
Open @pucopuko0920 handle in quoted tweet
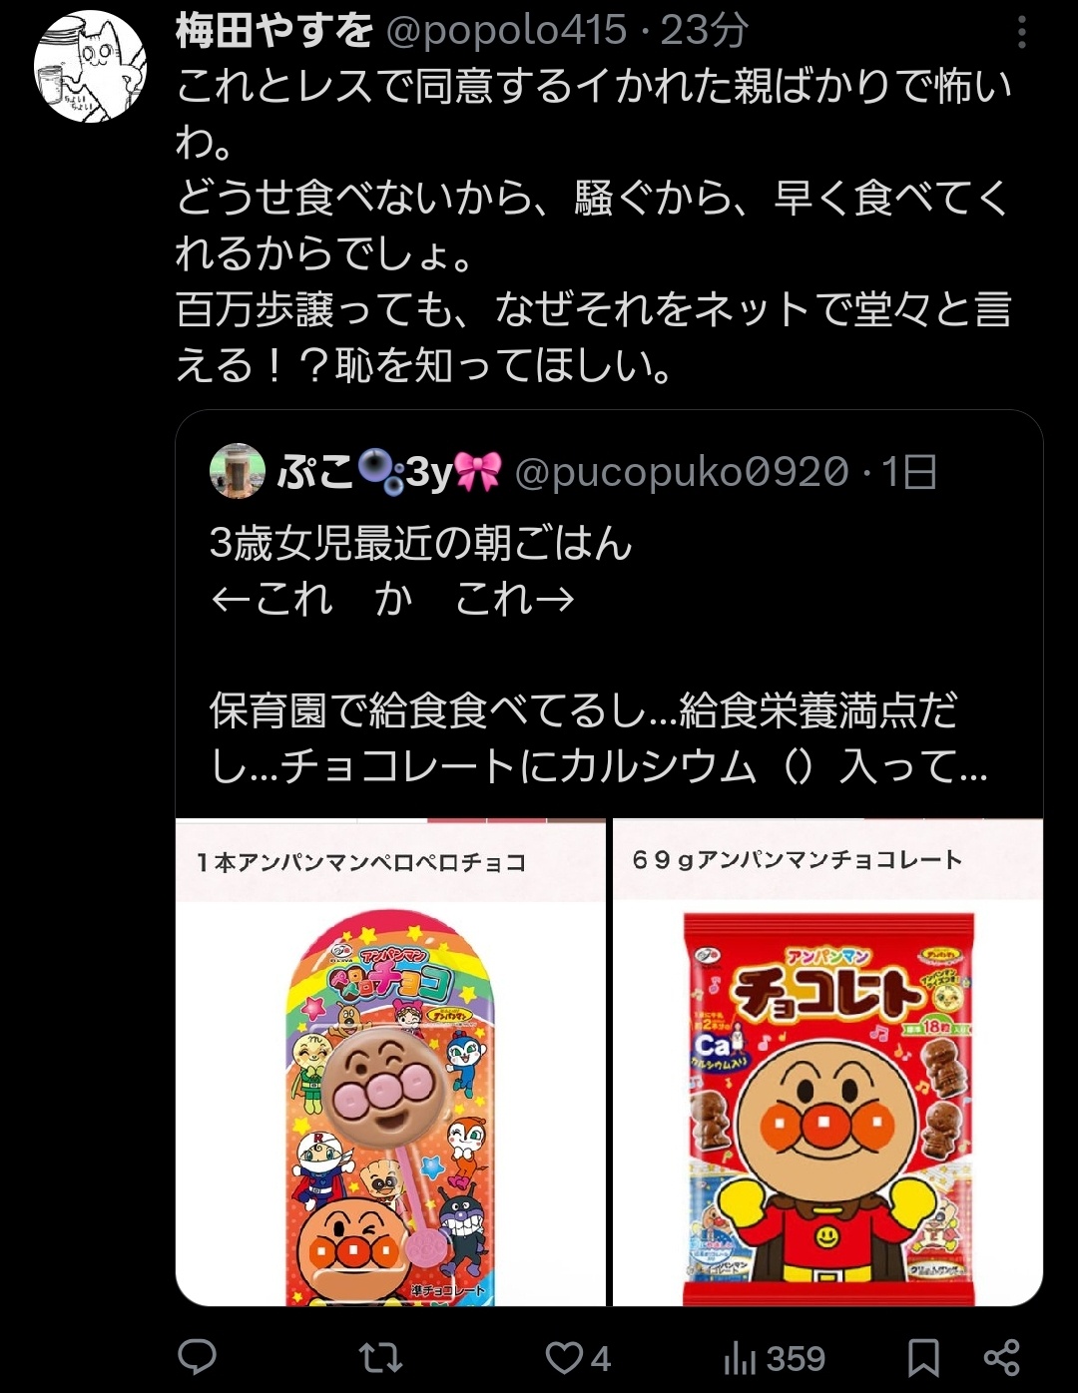[x=682, y=472]
